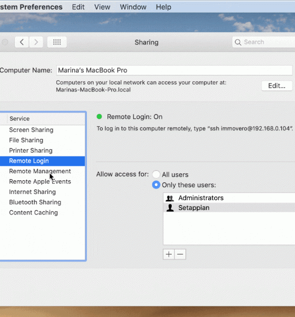Image resolution: width=295 pixels, height=317 pixels.
Task: Click the Setappian user icon
Action: tap(170, 208)
